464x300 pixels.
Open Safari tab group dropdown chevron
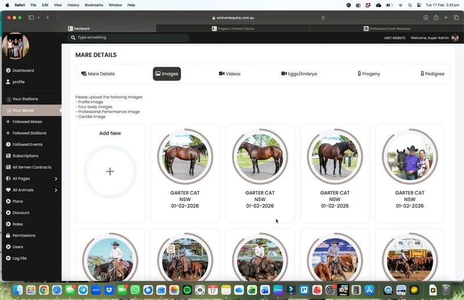coord(38,17)
